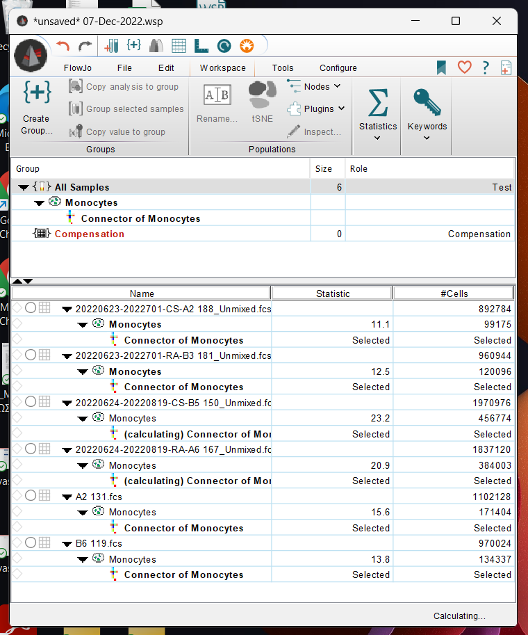Click the Connector of Monocytes icon in groups

[70, 218]
